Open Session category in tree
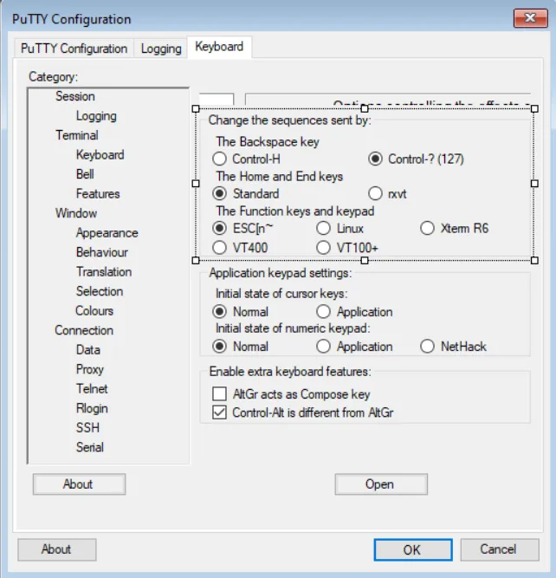This screenshot has height=578, width=556. 75,96
